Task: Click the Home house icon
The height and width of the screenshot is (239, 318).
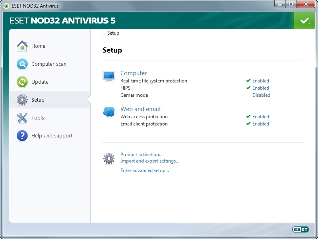Action: point(22,46)
